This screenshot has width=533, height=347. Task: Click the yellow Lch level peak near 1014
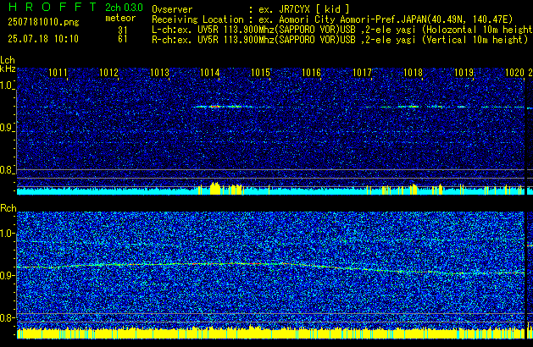(215, 189)
